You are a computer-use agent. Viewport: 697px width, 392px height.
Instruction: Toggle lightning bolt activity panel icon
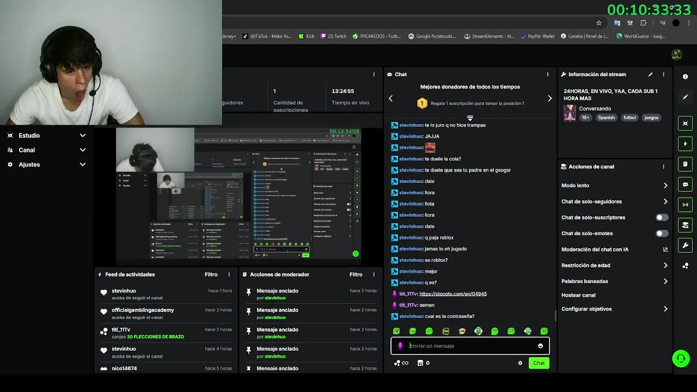685,144
